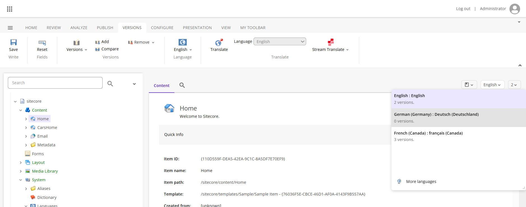Viewport: 526px width, 207px height.
Task: Expand the Layout tree node
Action: pyautogui.click(x=21, y=163)
